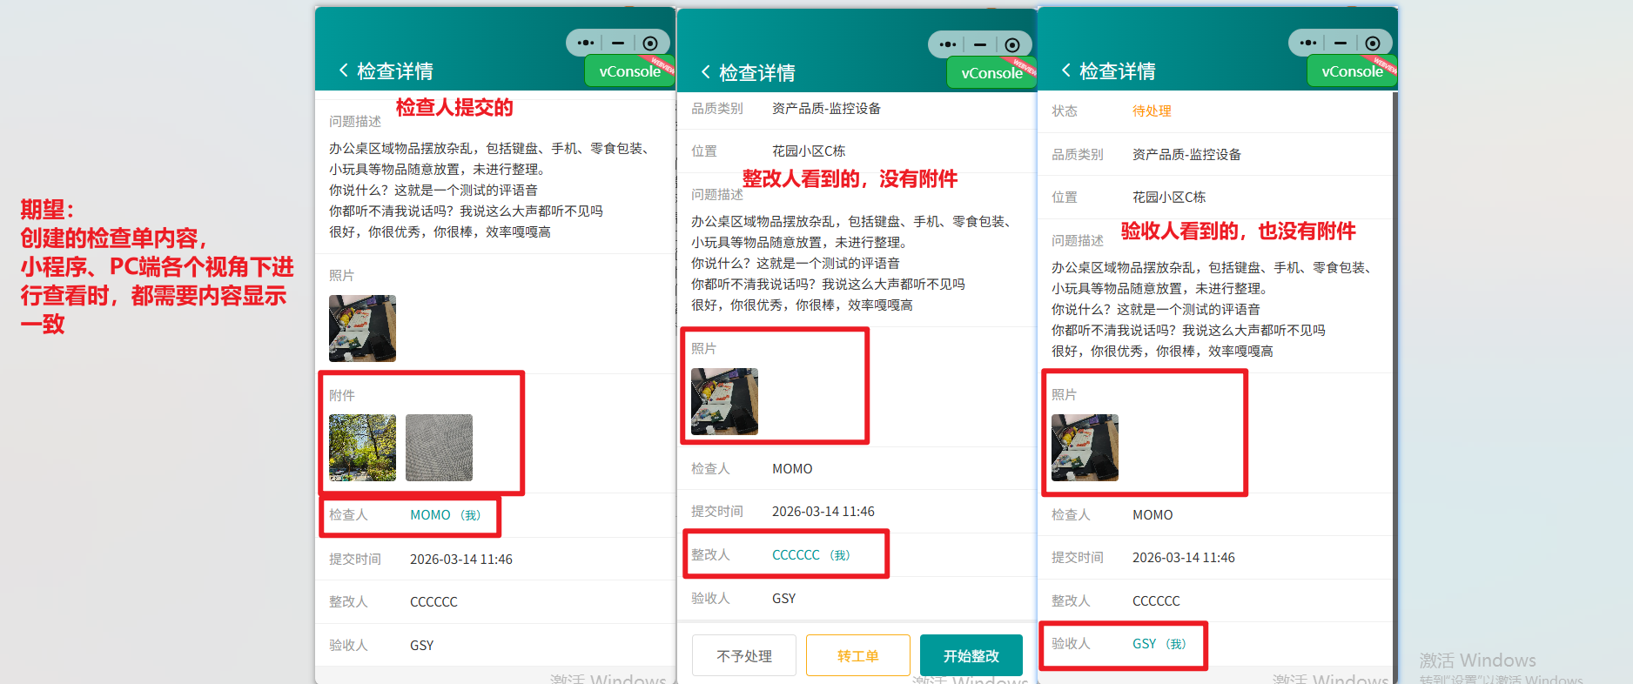Viewport: 1633px width, 684px height.
Task: Click the 检查详情 title in right panel
Action: pyautogui.click(x=1118, y=71)
